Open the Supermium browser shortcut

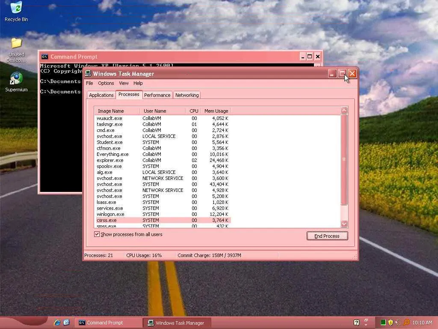[16, 82]
